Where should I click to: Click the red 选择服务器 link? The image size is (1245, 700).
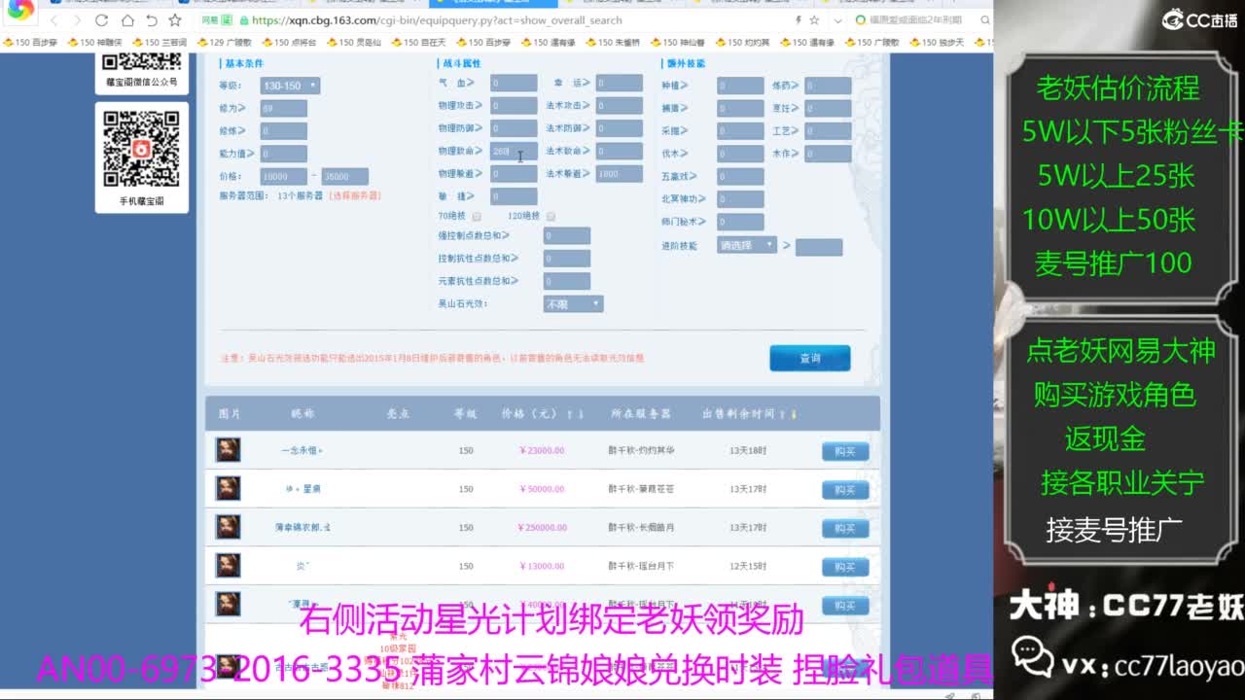point(354,195)
